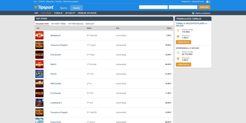246x123 pixels.
Task: Click player name B***islav040
Action: pyautogui.click(x=92, y=35)
